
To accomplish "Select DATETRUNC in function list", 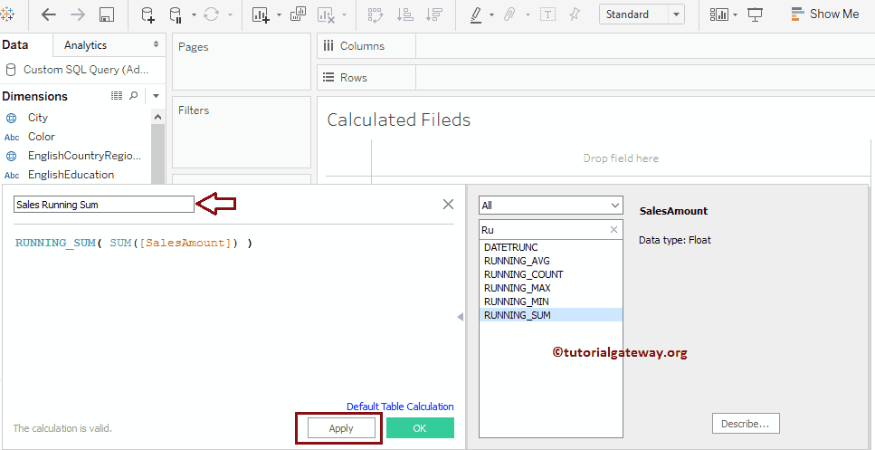I will tap(551, 247).
